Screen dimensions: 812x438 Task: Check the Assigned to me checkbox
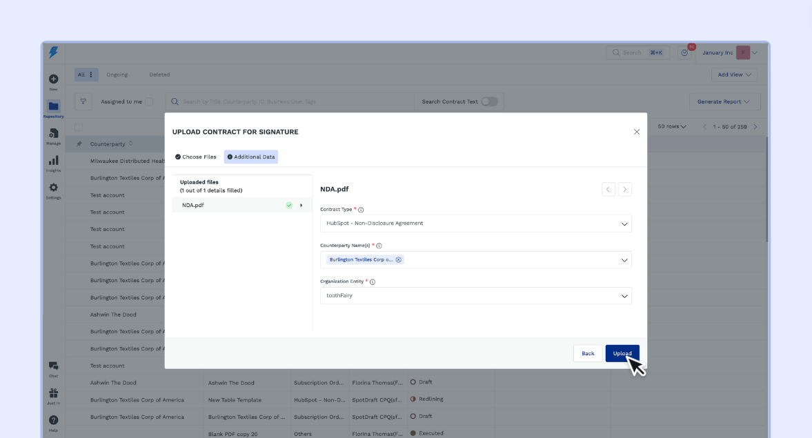pyautogui.click(x=149, y=101)
